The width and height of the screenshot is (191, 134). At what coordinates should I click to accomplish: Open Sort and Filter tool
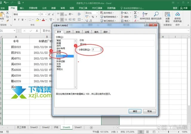(x=145, y=16)
